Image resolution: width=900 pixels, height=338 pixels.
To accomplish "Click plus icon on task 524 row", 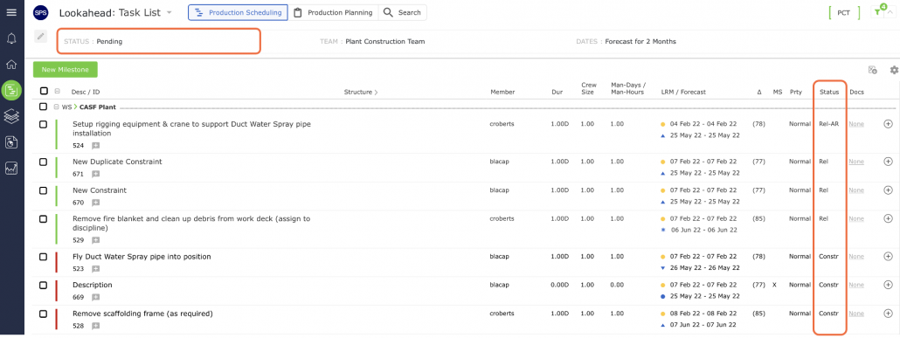I will pyautogui.click(x=888, y=124).
